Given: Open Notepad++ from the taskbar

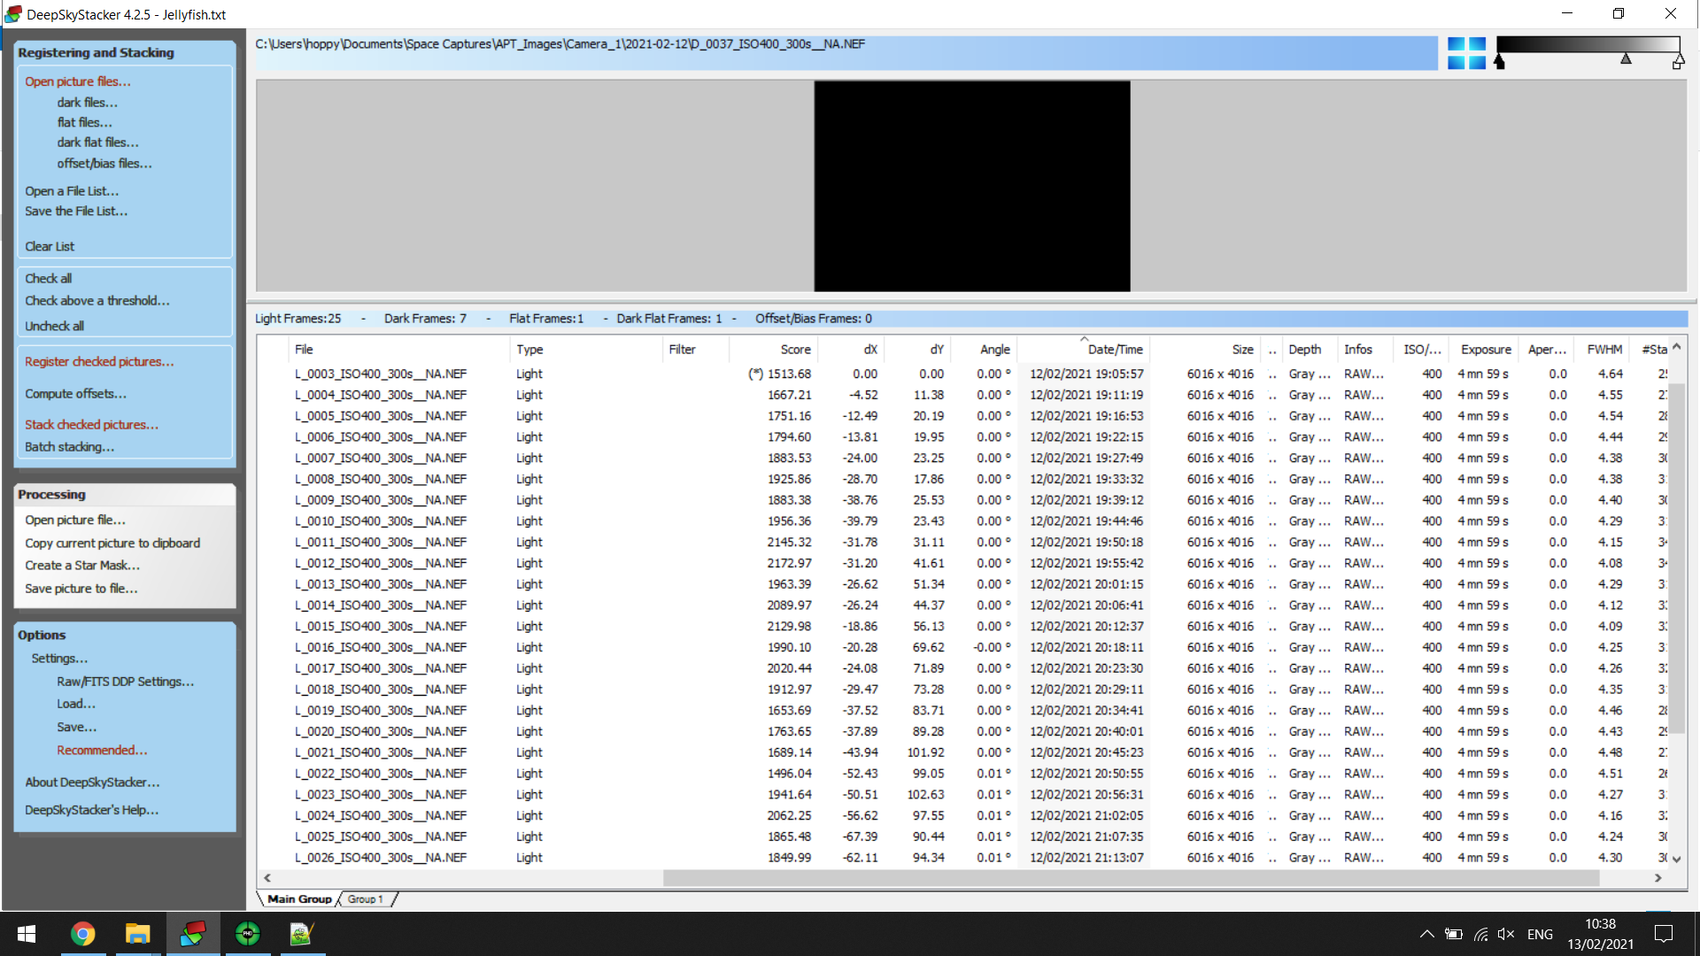Looking at the screenshot, I should pos(301,933).
